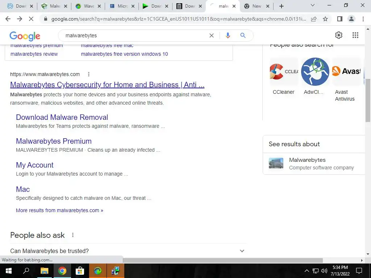This screenshot has height=278, width=371.
Task: Open People also ask options menu
Action: point(73,235)
